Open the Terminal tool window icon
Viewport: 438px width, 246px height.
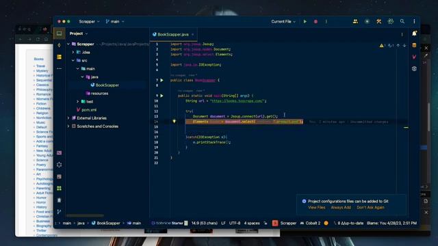point(60,153)
